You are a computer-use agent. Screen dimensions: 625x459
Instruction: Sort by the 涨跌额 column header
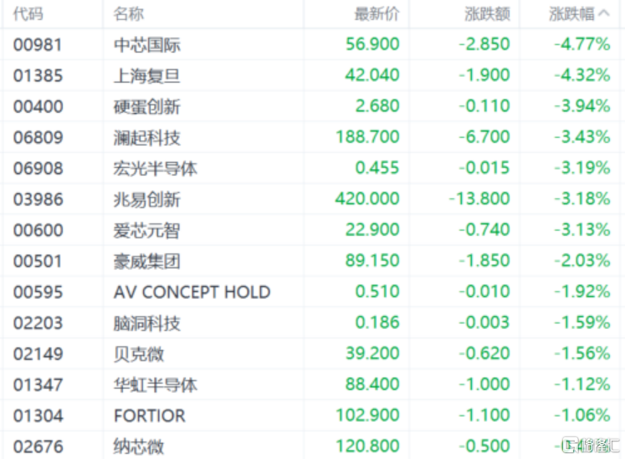coord(487,13)
